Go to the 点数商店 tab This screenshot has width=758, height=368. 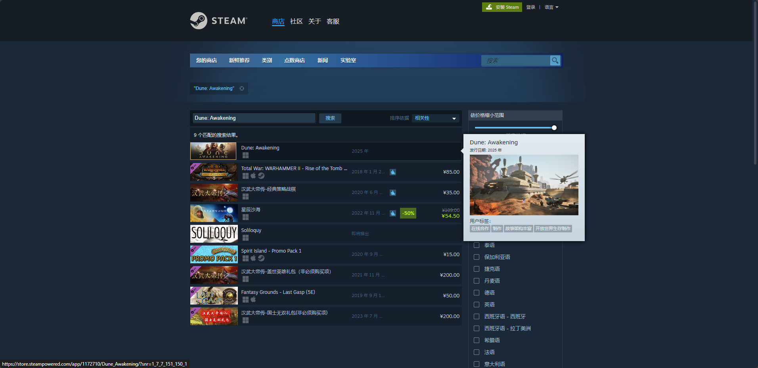click(x=295, y=60)
